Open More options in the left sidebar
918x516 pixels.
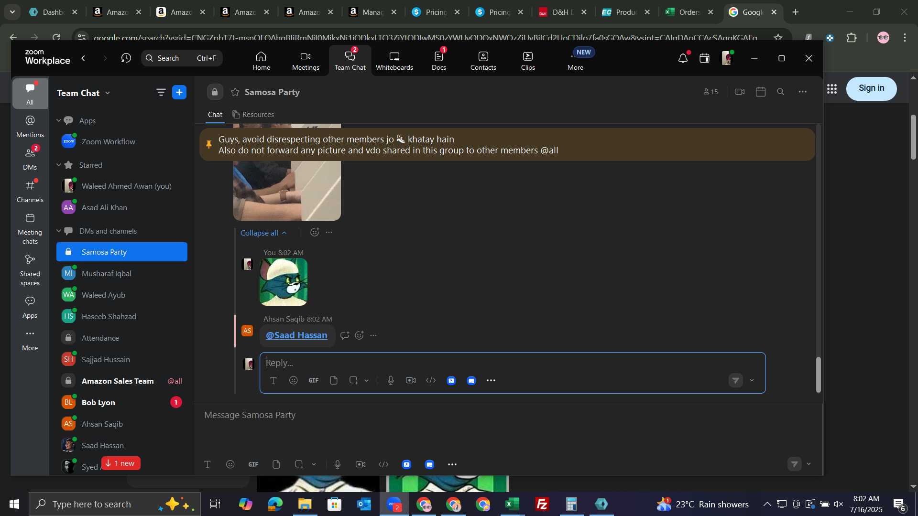click(x=30, y=340)
